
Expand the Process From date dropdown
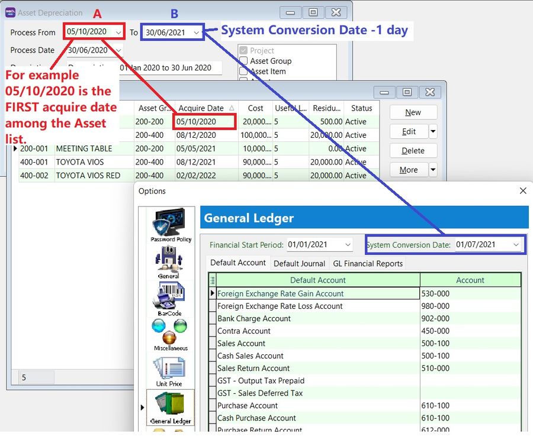coord(118,33)
